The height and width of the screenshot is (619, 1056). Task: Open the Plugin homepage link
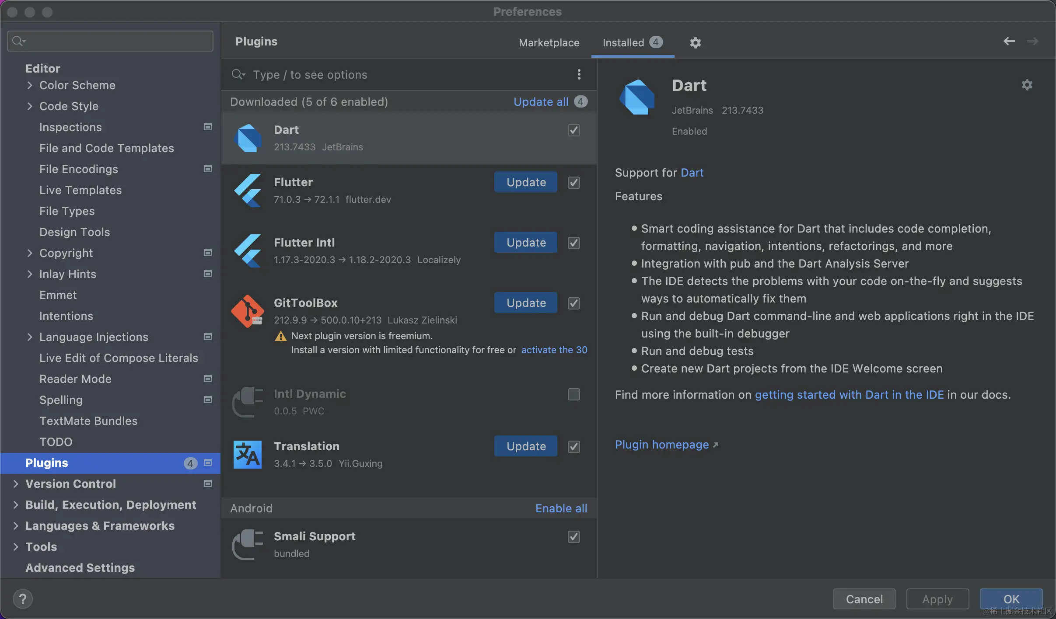pyautogui.click(x=661, y=445)
